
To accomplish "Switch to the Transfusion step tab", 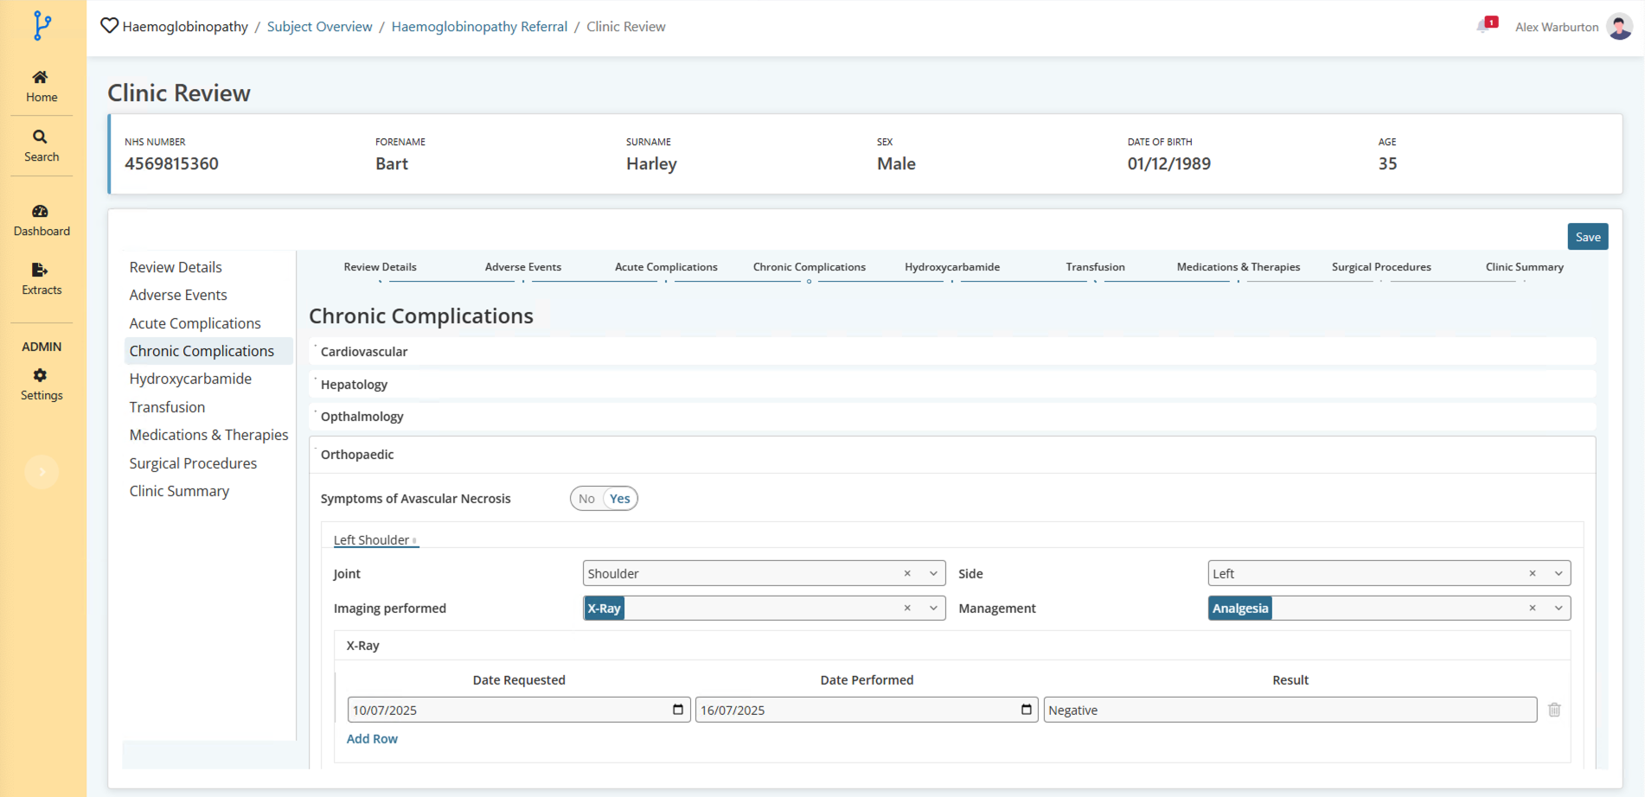I will click(x=1094, y=267).
